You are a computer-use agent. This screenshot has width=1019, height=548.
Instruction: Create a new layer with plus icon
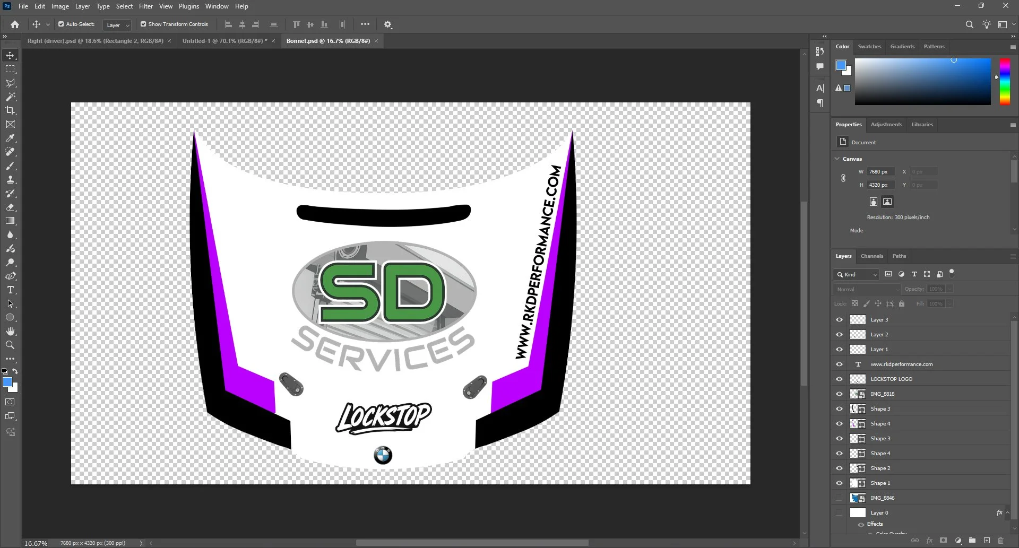click(x=987, y=541)
